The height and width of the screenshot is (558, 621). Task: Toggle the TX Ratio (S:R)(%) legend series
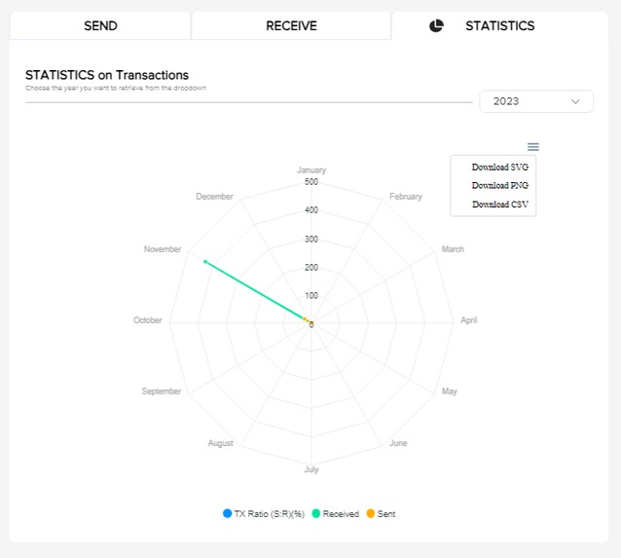point(264,513)
